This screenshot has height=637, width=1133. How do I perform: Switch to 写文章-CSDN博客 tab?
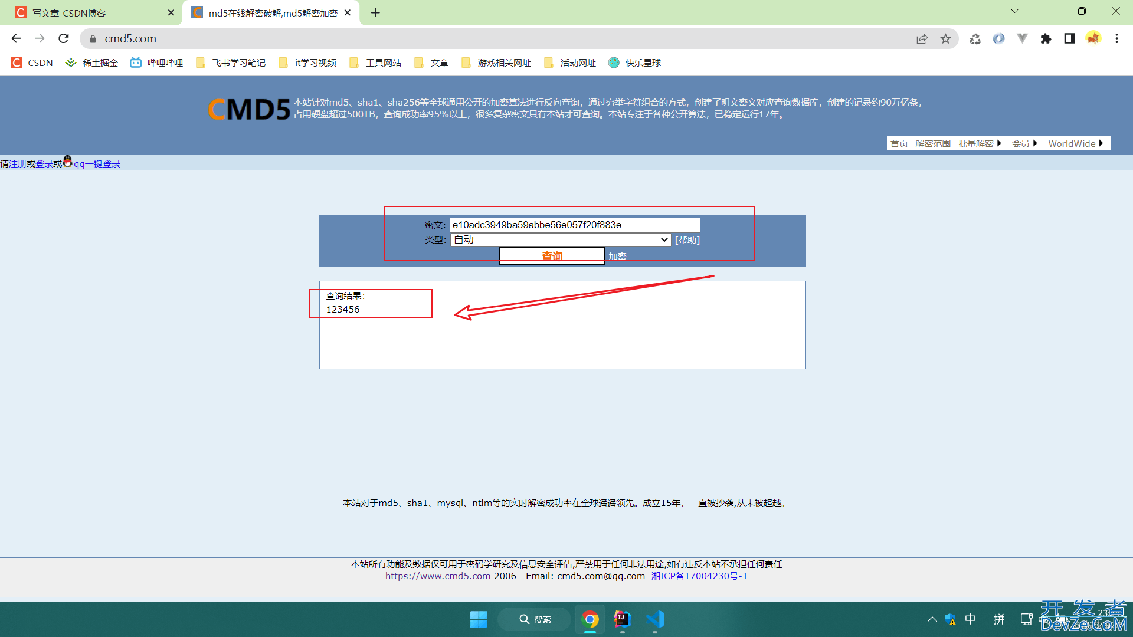91,12
